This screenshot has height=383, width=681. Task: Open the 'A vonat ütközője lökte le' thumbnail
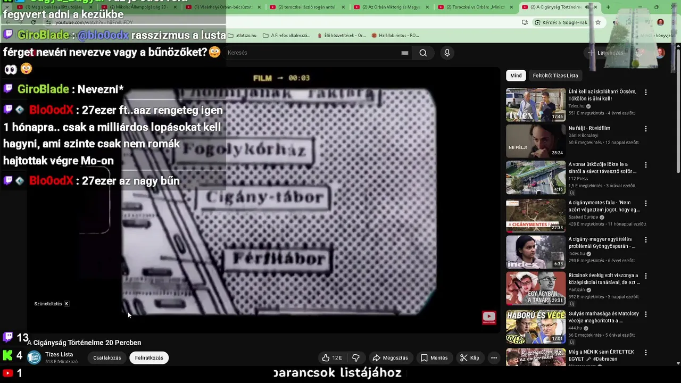[x=536, y=177]
